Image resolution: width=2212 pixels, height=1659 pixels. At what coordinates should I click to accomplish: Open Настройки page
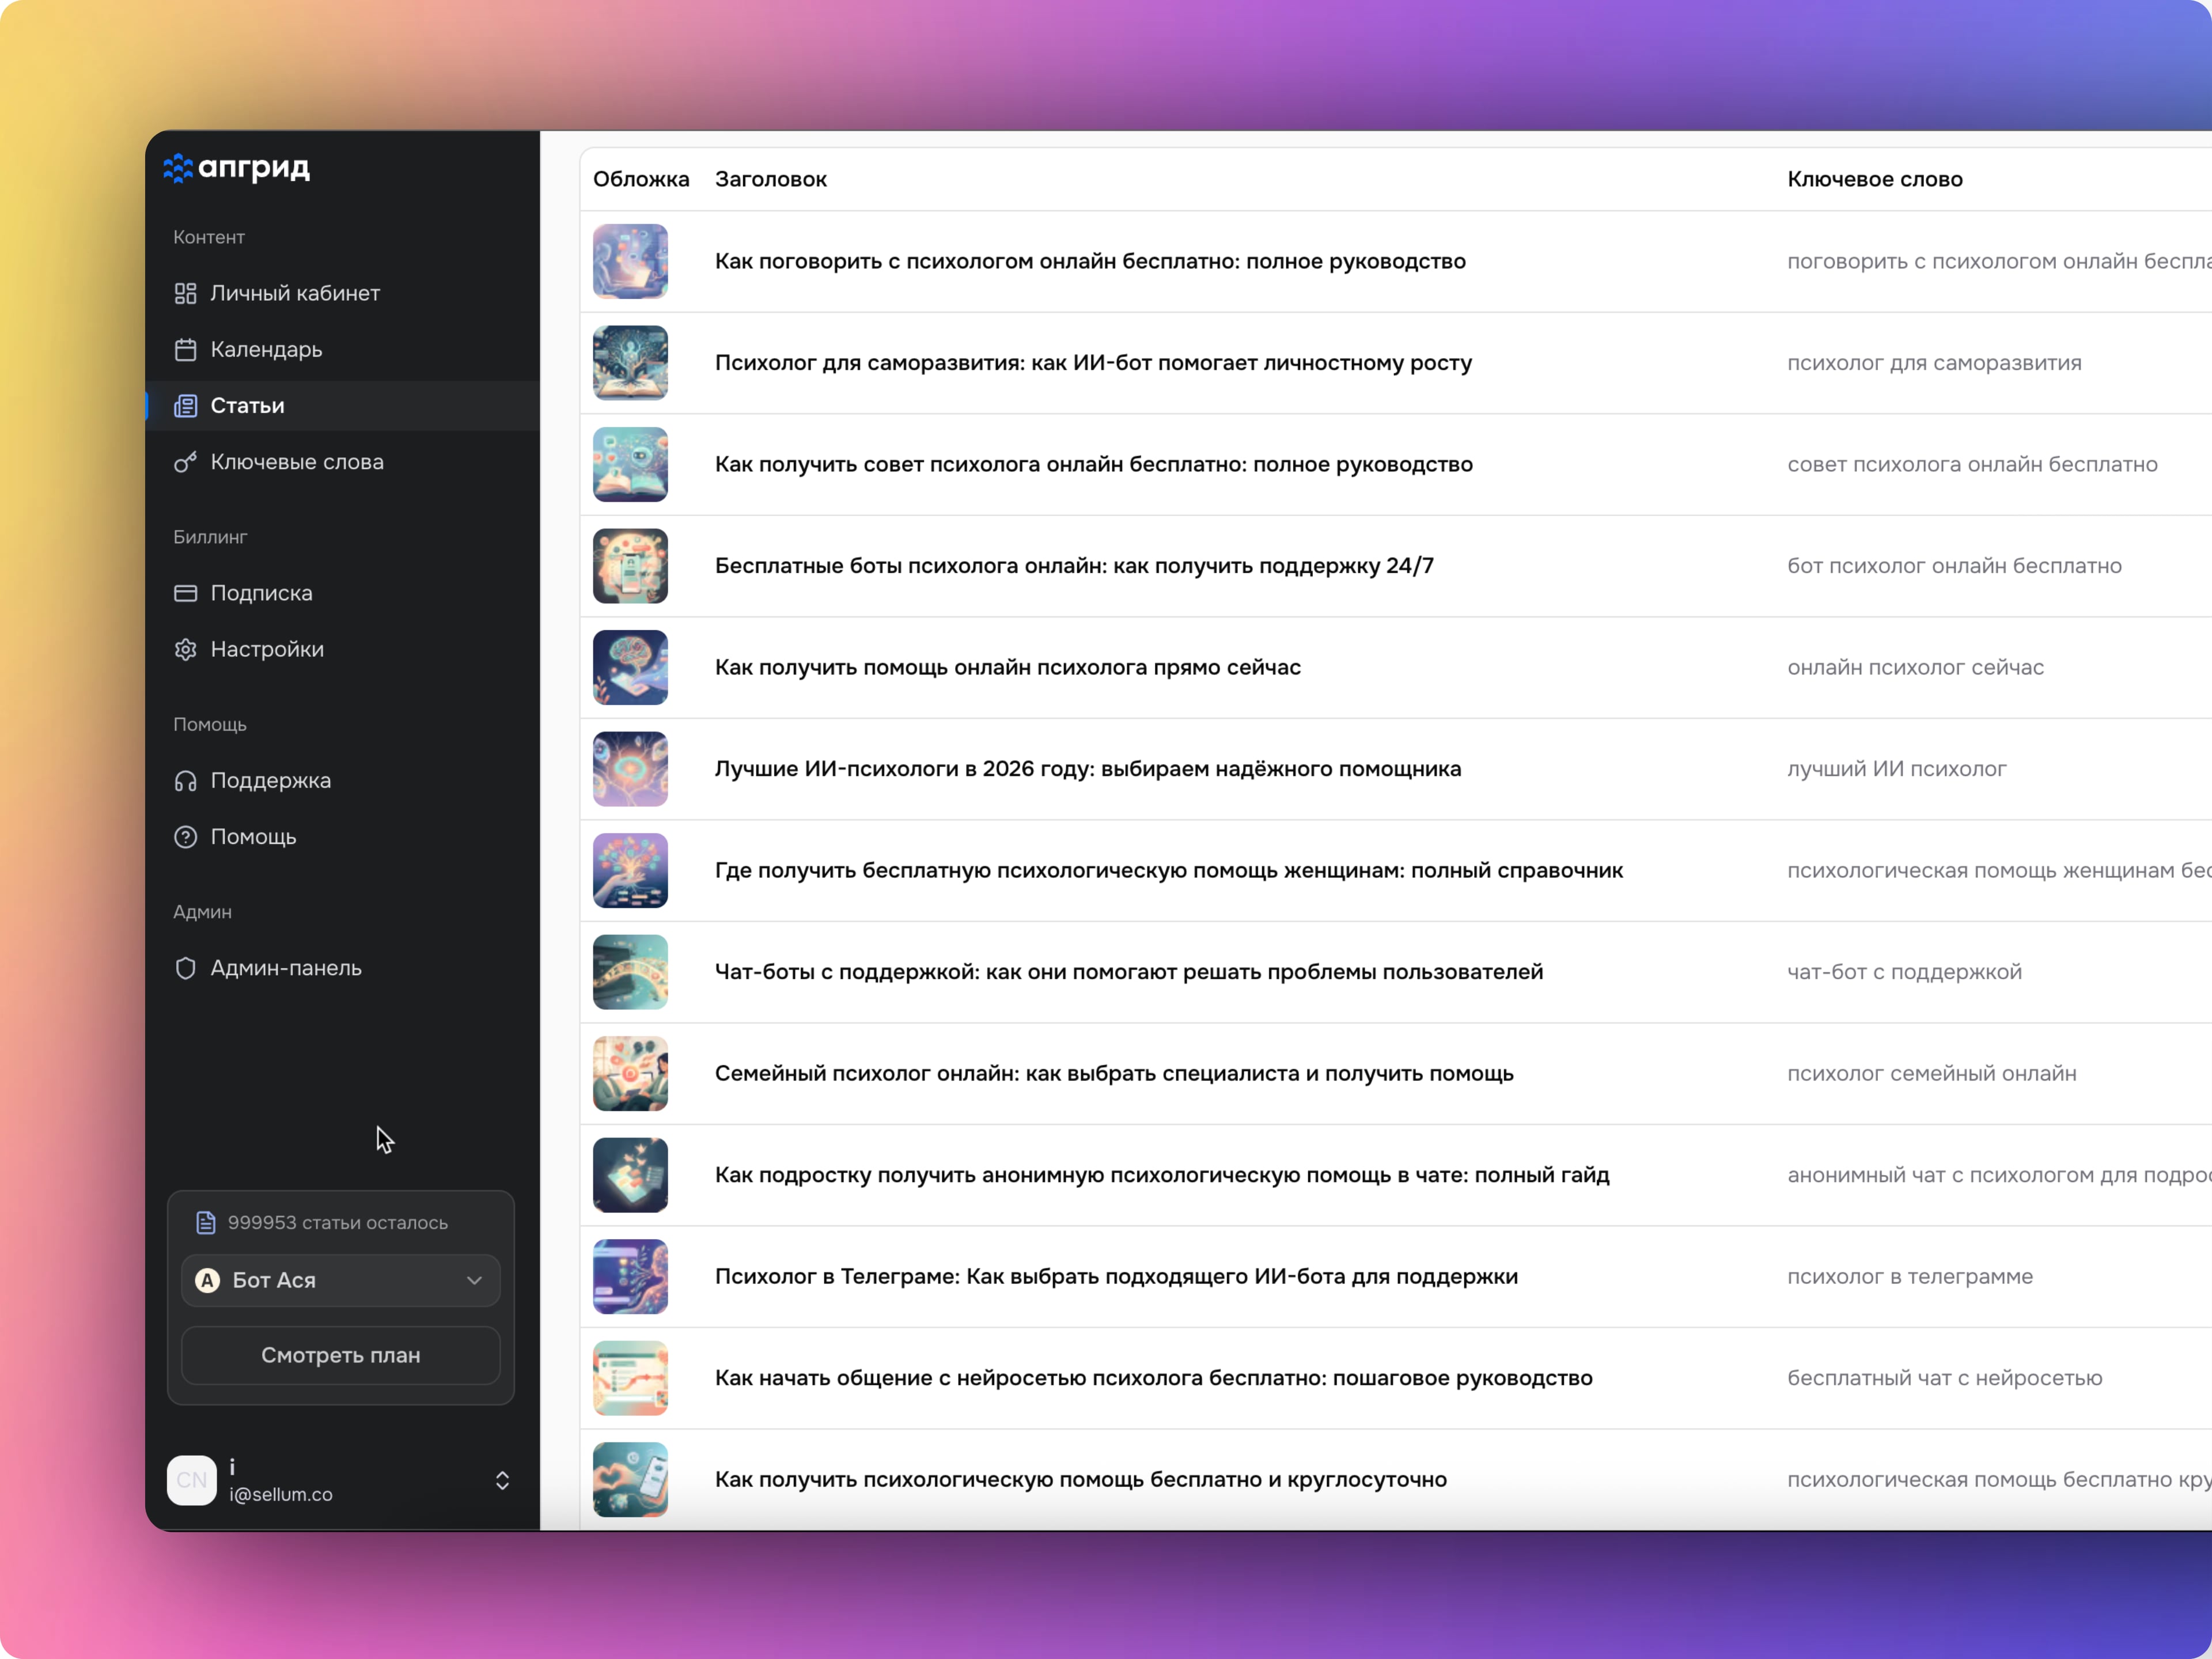click(x=342, y=649)
